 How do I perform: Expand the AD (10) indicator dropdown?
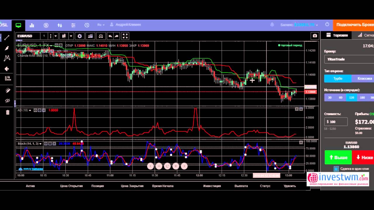[x=30, y=110]
